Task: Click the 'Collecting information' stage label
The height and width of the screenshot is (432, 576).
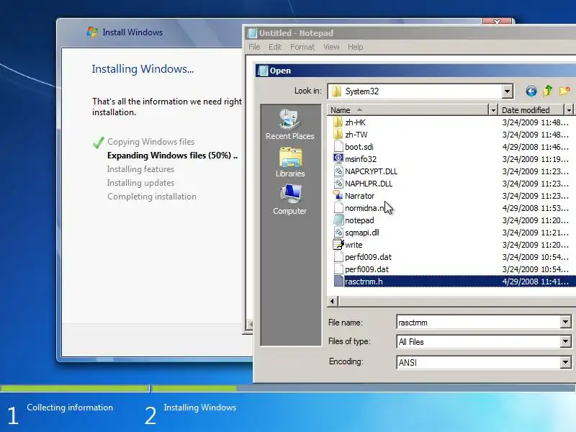Action: [70, 408]
